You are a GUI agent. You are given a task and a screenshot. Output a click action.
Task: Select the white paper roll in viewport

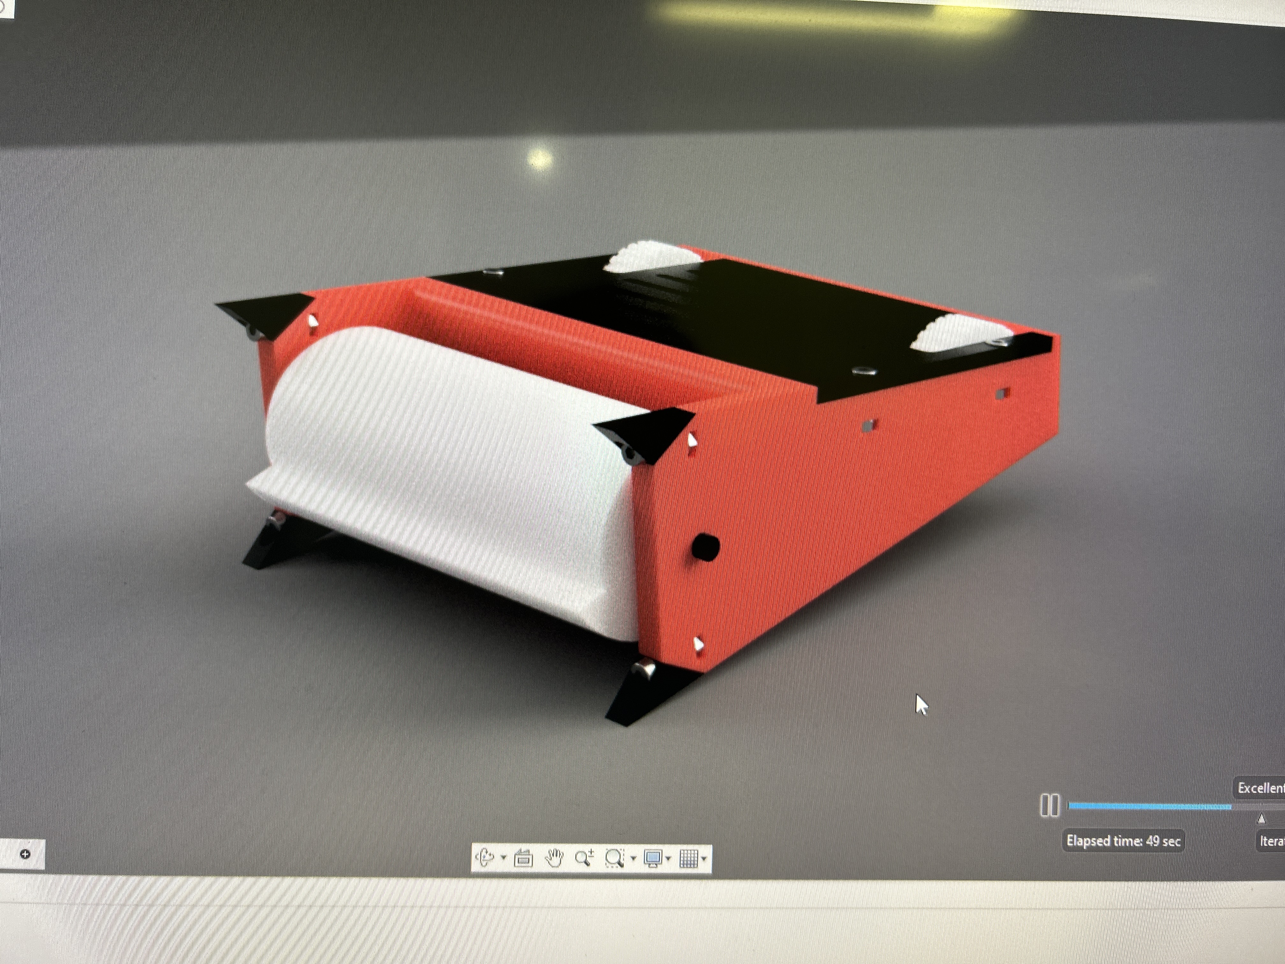click(x=441, y=465)
